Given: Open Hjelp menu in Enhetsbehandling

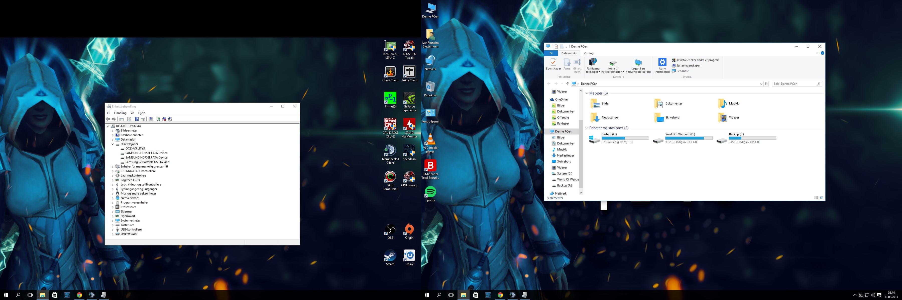Looking at the screenshot, I should pyautogui.click(x=142, y=113).
